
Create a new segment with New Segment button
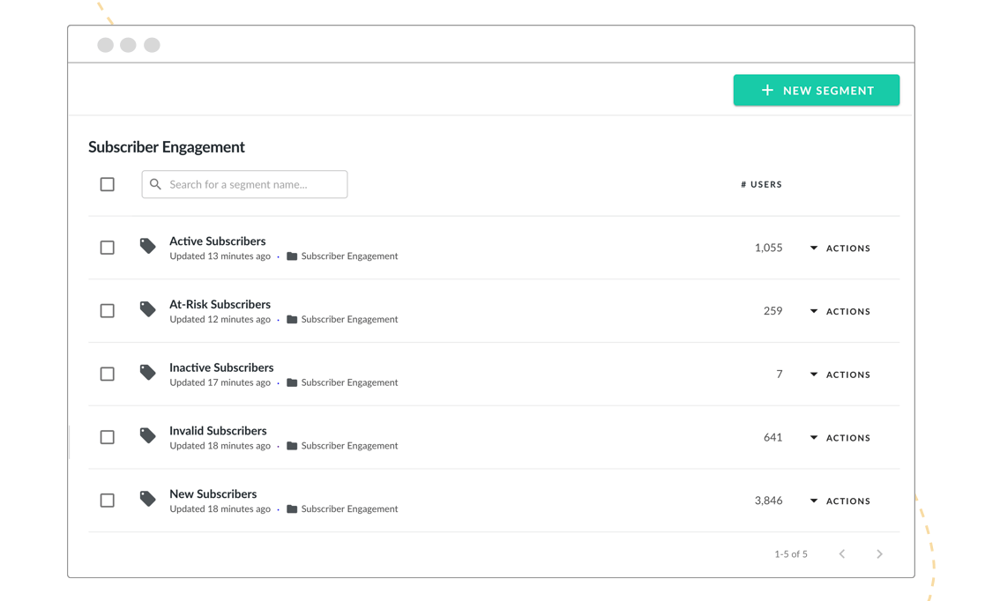pos(816,91)
